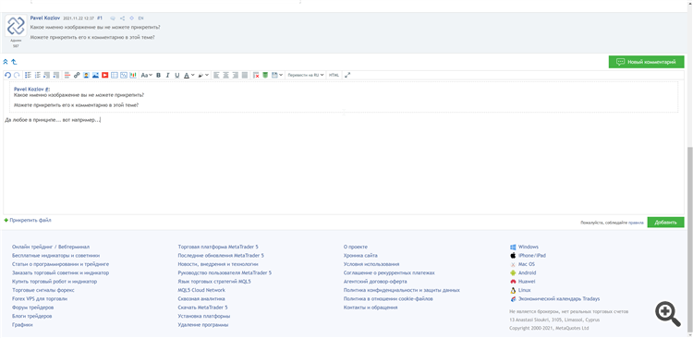
Task: Insert a video with the red play icon
Action: tap(104, 75)
